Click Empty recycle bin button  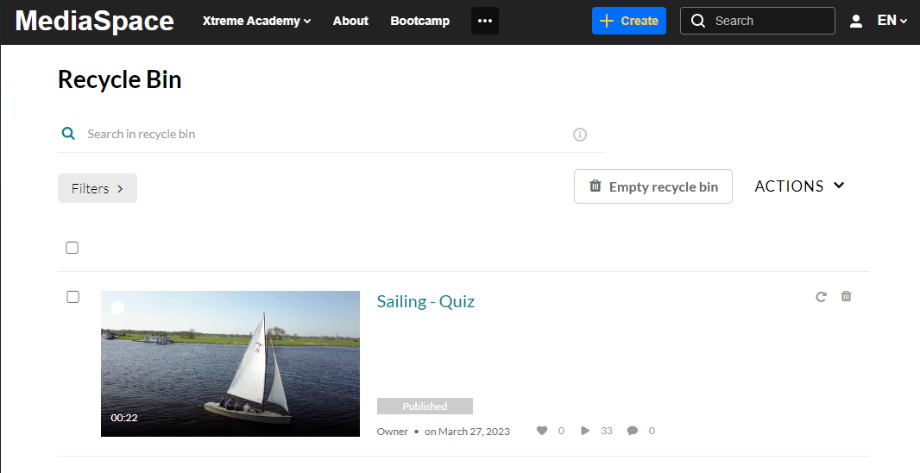(653, 186)
